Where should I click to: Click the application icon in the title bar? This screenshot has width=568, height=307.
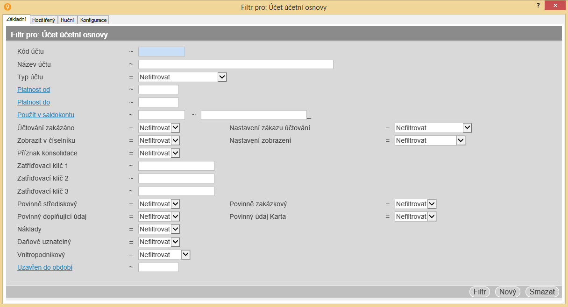7,7
